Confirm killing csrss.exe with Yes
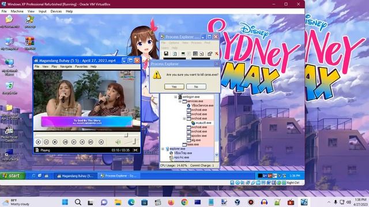Image resolution: width=369 pixels, height=207 pixels. (174, 87)
